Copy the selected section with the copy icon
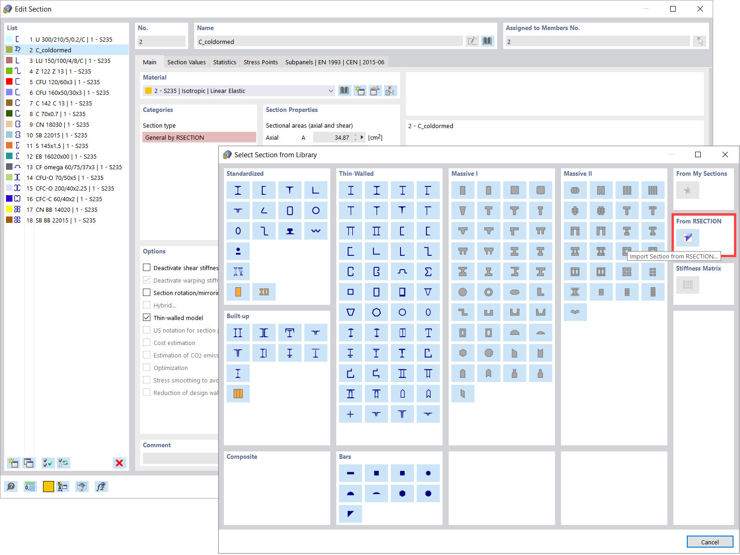The height and width of the screenshot is (555, 740). pos(29,463)
